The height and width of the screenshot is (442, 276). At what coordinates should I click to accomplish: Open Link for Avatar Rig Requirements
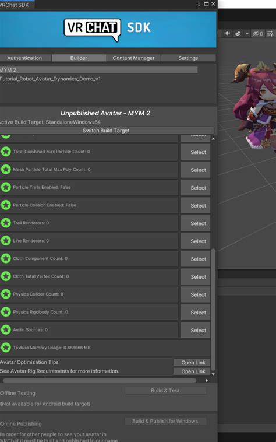point(193,371)
